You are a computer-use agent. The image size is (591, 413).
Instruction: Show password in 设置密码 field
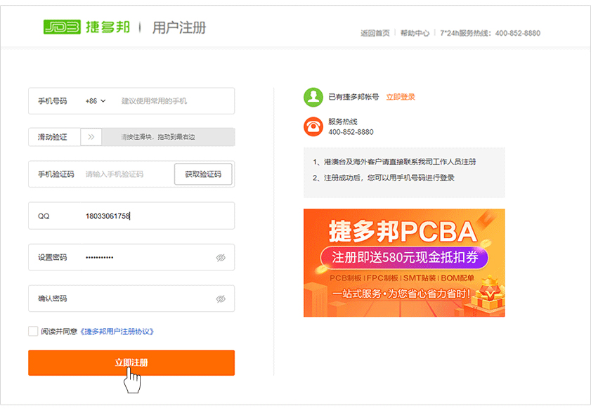click(x=221, y=258)
